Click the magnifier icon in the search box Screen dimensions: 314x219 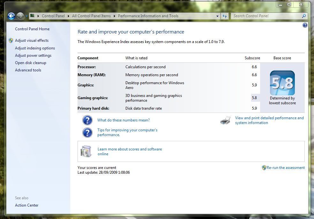coord(304,16)
